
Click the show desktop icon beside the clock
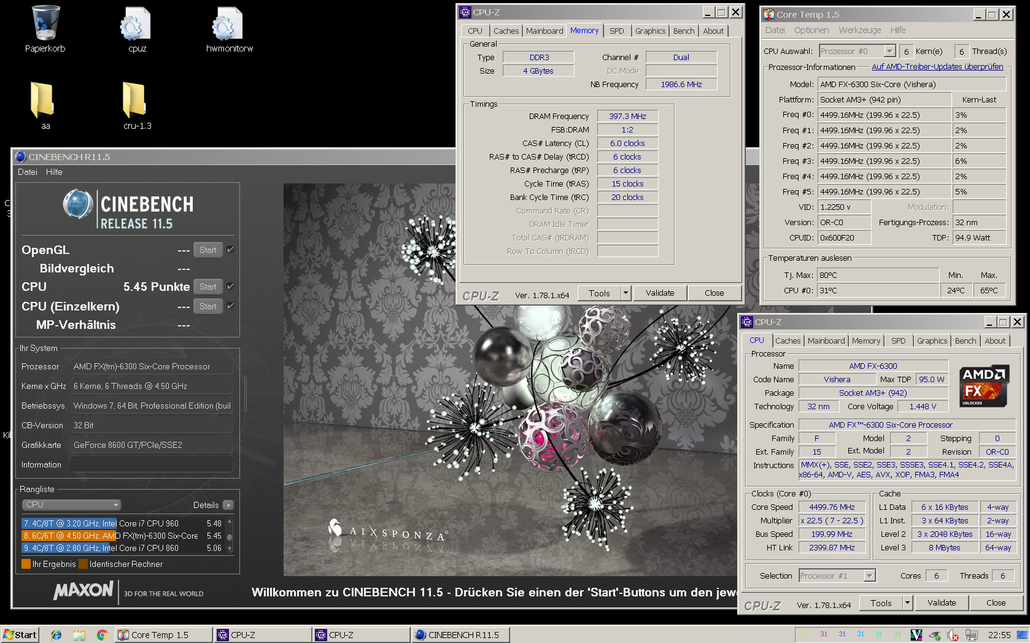click(x=1022, y=635)
